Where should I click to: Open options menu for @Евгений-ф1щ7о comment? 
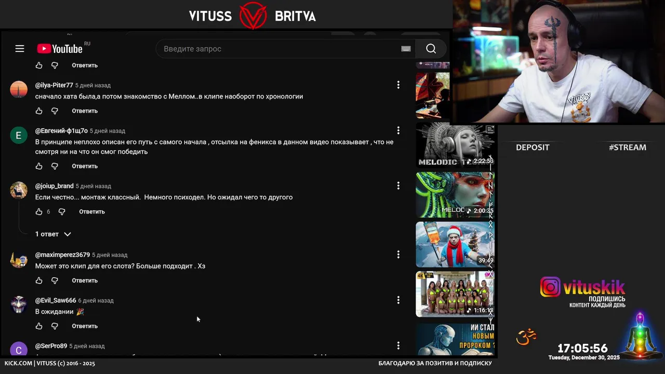pyautogui.click(x=398, y=130)
